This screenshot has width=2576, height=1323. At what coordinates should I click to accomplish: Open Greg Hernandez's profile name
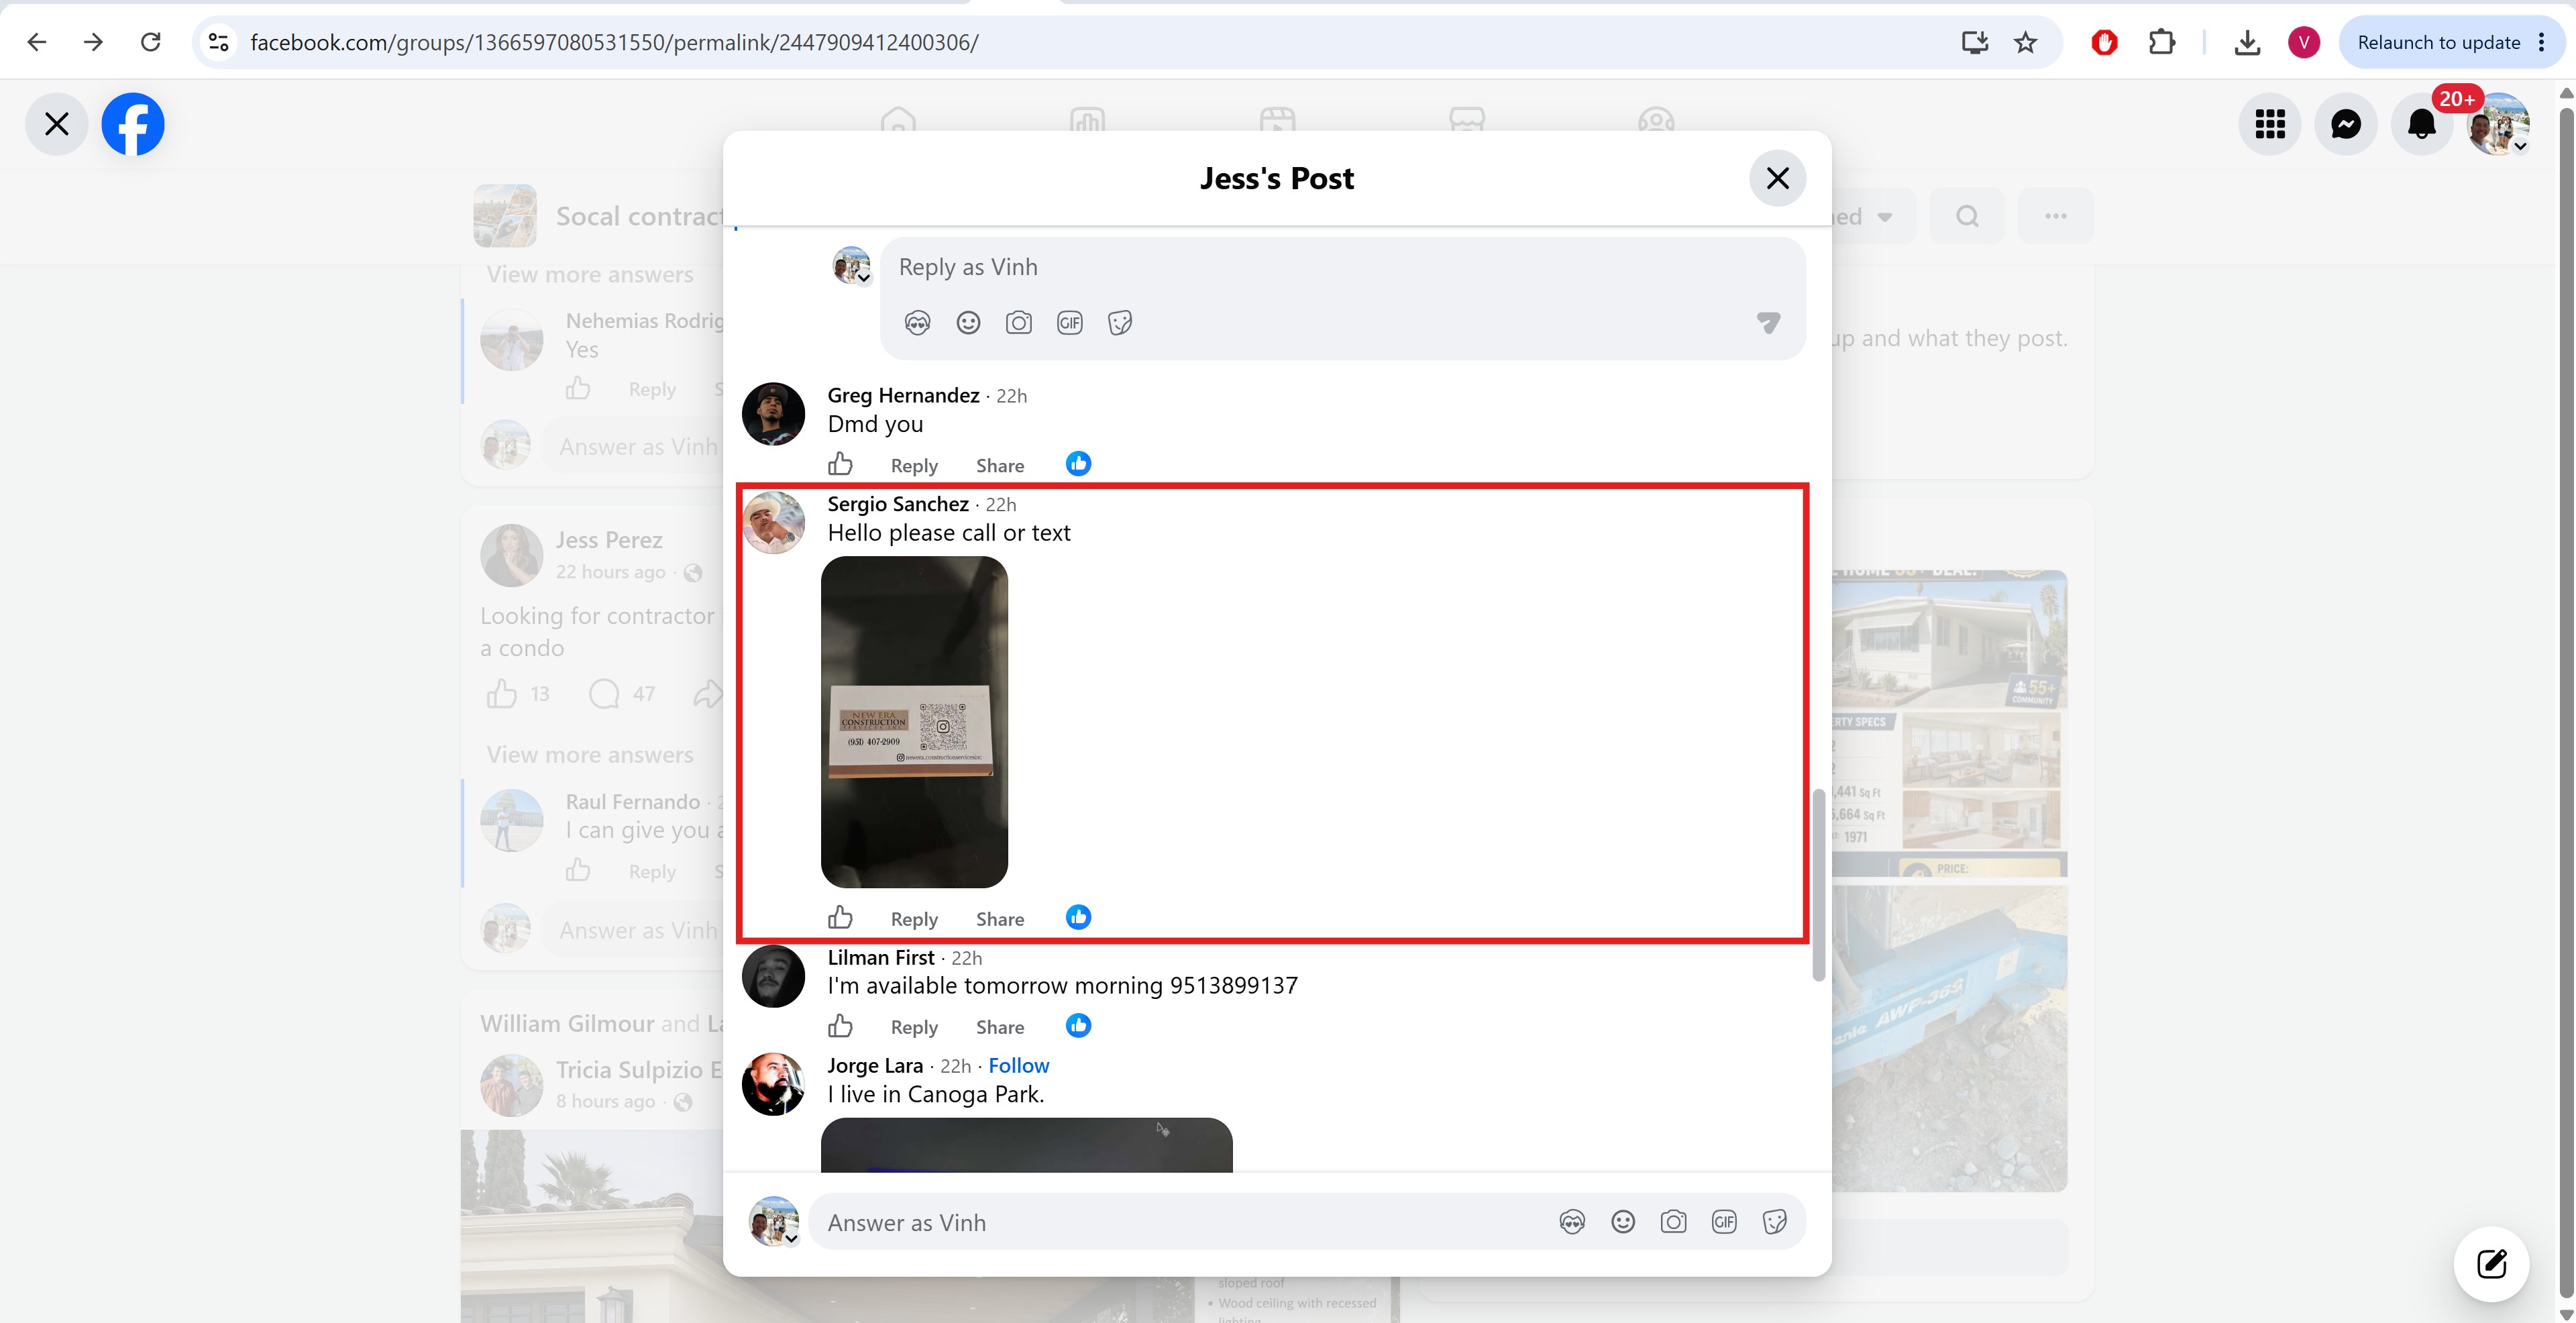pyautogui.click(x=903, y=395)
